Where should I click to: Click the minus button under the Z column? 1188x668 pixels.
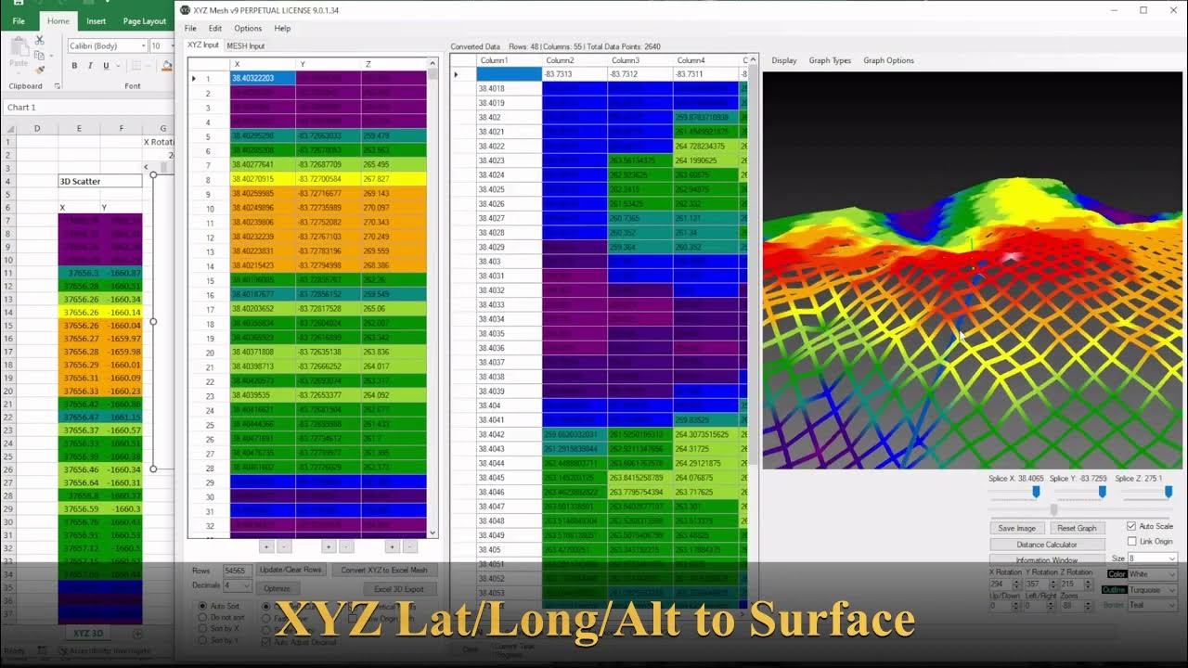coord(409,546)
